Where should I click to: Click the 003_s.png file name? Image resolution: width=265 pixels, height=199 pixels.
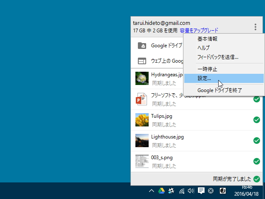pos(162,158)
